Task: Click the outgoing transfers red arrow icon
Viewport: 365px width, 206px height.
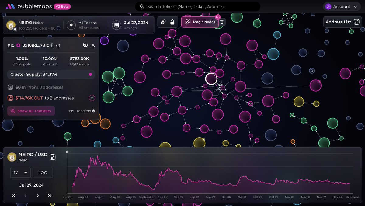Action: pos(10,98)
